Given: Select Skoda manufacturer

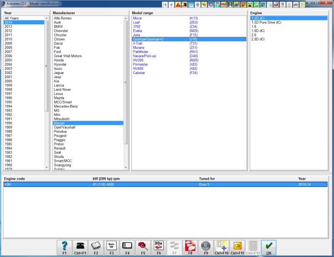Looking at the screenshot, I should pos(88,157).
